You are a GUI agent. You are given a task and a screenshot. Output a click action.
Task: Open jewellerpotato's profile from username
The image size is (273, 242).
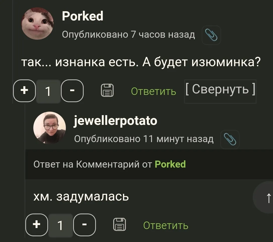coord(116,121)
